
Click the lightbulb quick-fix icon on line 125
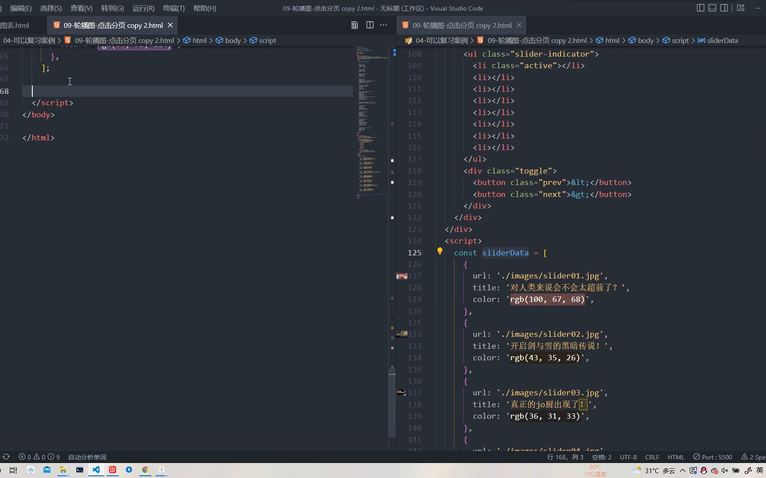pyautogui.click(x=440, y=251)
